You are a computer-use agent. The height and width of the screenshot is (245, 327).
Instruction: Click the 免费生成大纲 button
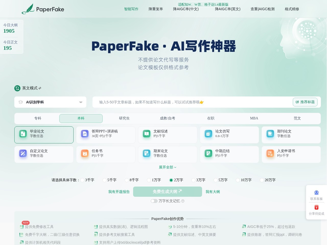[168, 192]
